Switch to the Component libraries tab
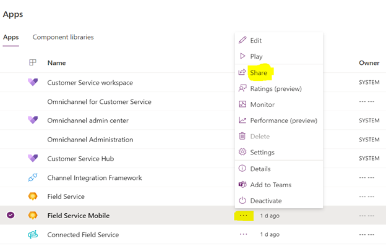Screen dimensions: 386x249 63,37
